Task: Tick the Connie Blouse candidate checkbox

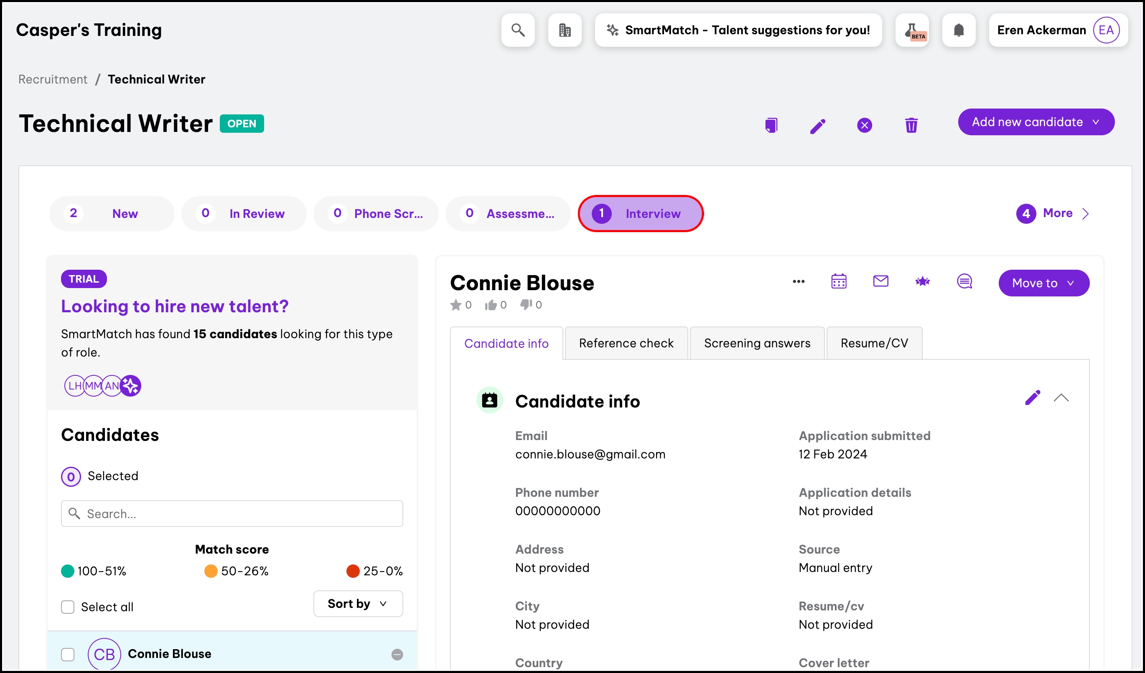Action: (68, 654)
